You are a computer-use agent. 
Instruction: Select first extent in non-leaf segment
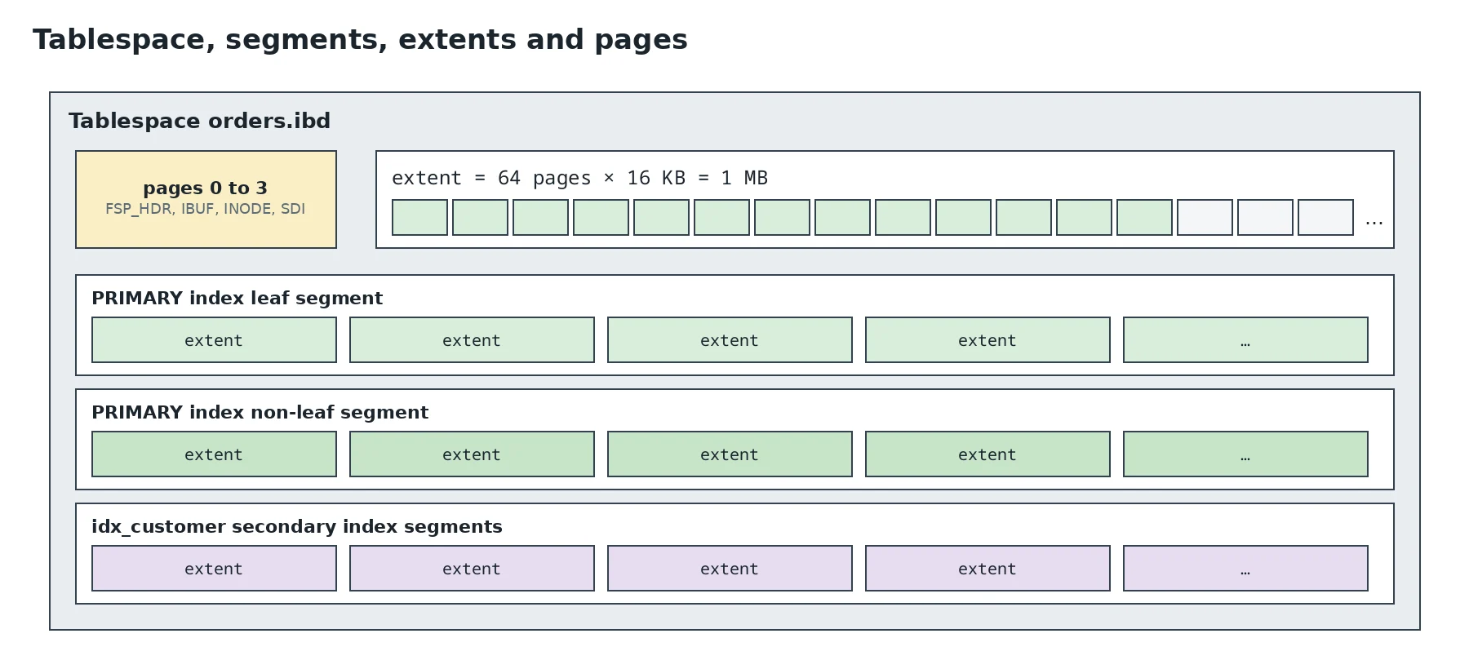[x=214, y=454]
